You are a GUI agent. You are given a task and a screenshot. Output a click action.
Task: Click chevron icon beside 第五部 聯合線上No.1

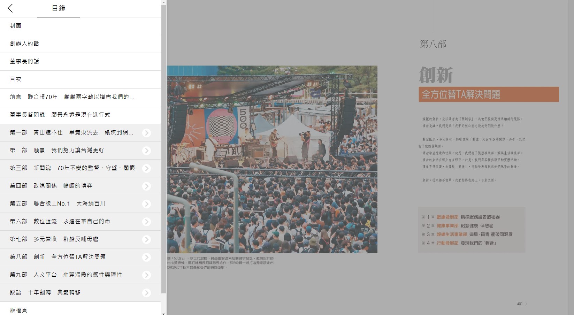point(147,204)
